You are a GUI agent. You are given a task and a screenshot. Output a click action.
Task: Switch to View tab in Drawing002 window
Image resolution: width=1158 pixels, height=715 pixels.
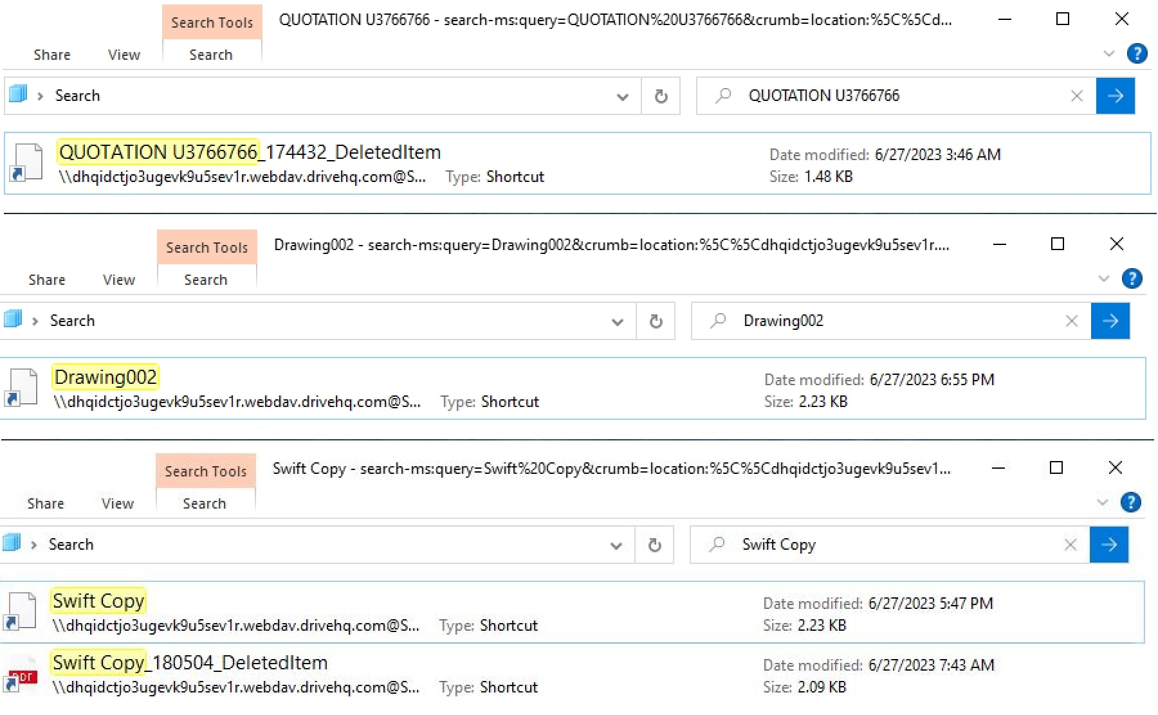pos(119,280)
